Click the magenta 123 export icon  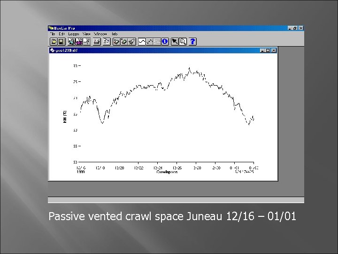[x=79, y=41]
